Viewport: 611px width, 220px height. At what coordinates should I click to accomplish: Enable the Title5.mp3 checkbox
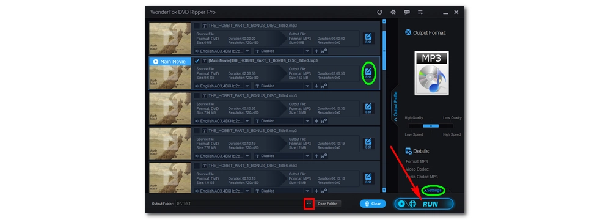point(197,131)
